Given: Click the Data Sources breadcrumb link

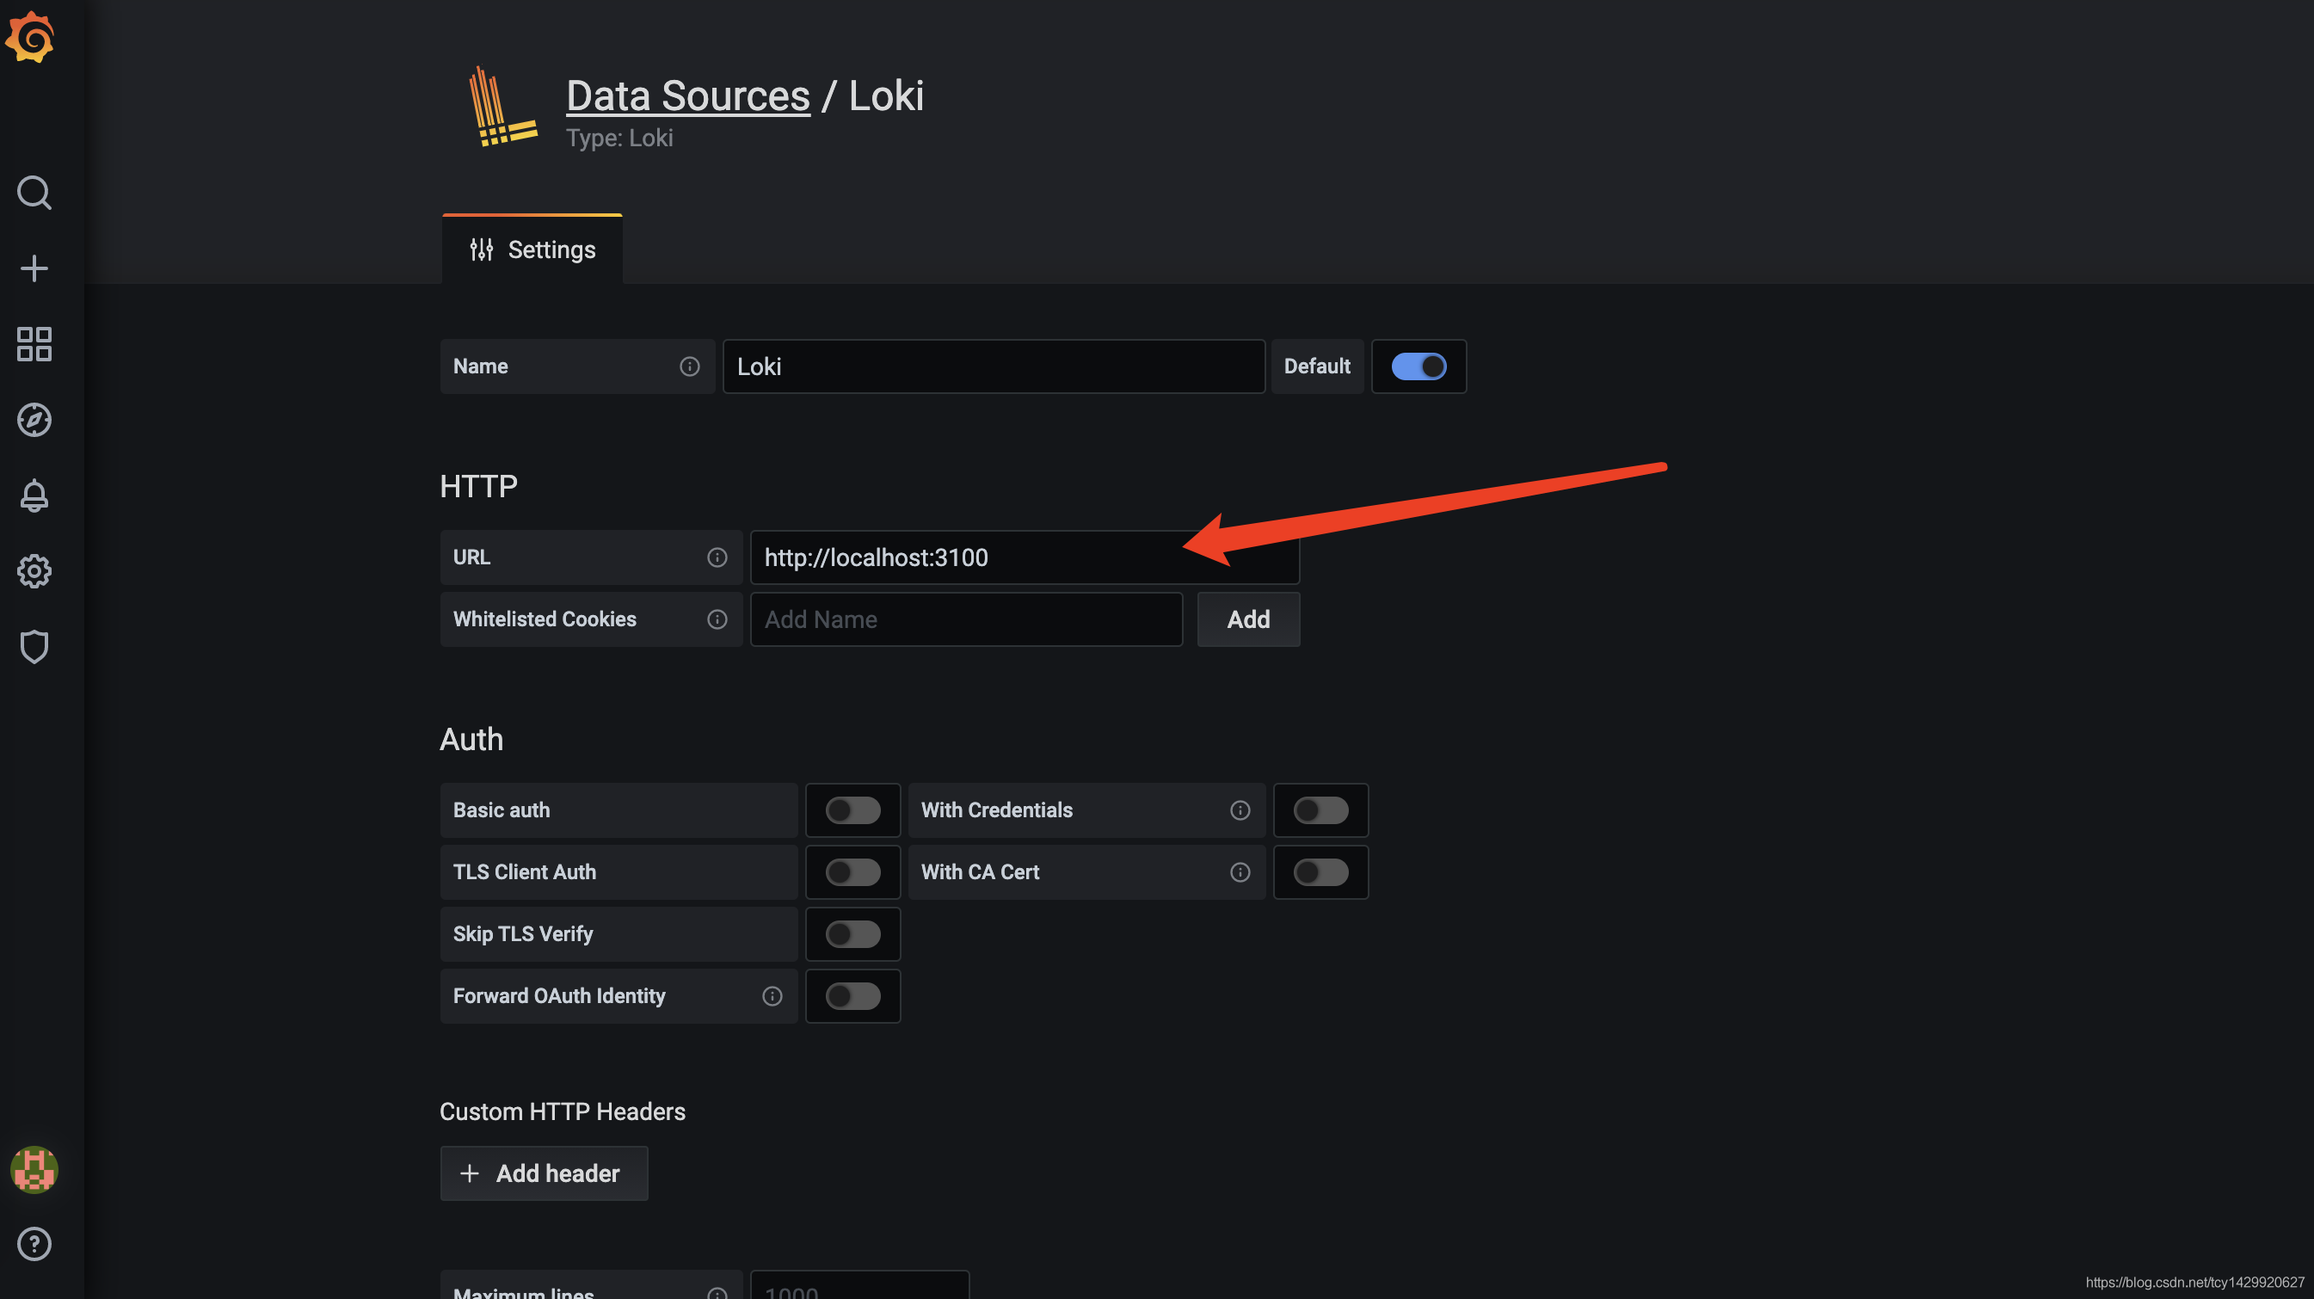Looking at the screenshot, I should tap(687, 96).
